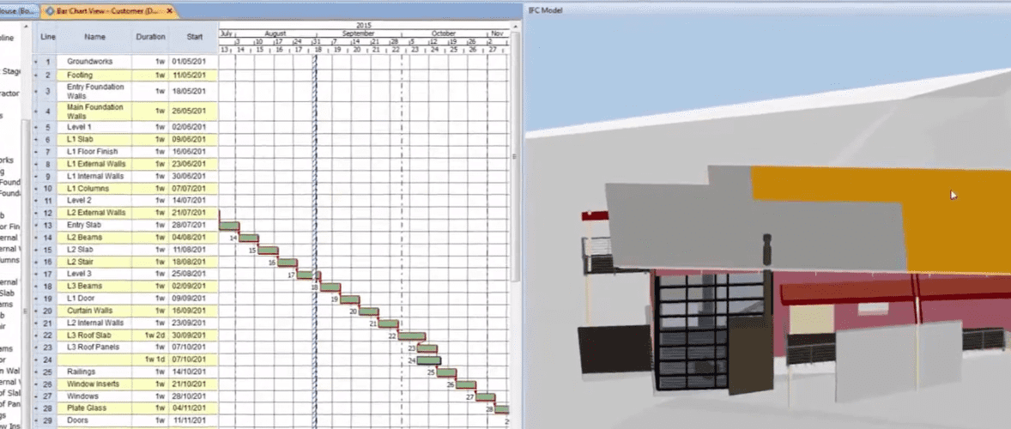Click the Name column header
This screenshot has width=1011, height=429.
point(94,38)
